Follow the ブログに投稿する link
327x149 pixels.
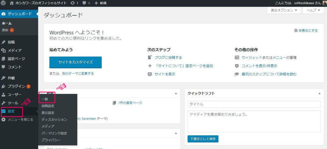click(168, 58)
